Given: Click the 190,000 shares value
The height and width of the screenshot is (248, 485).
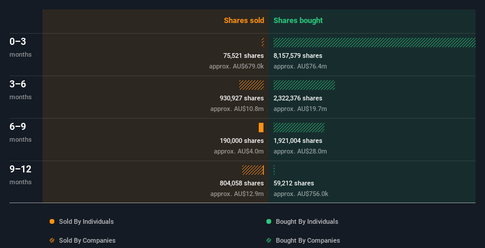Looking at the screenshot, I should tap(242, 141).
